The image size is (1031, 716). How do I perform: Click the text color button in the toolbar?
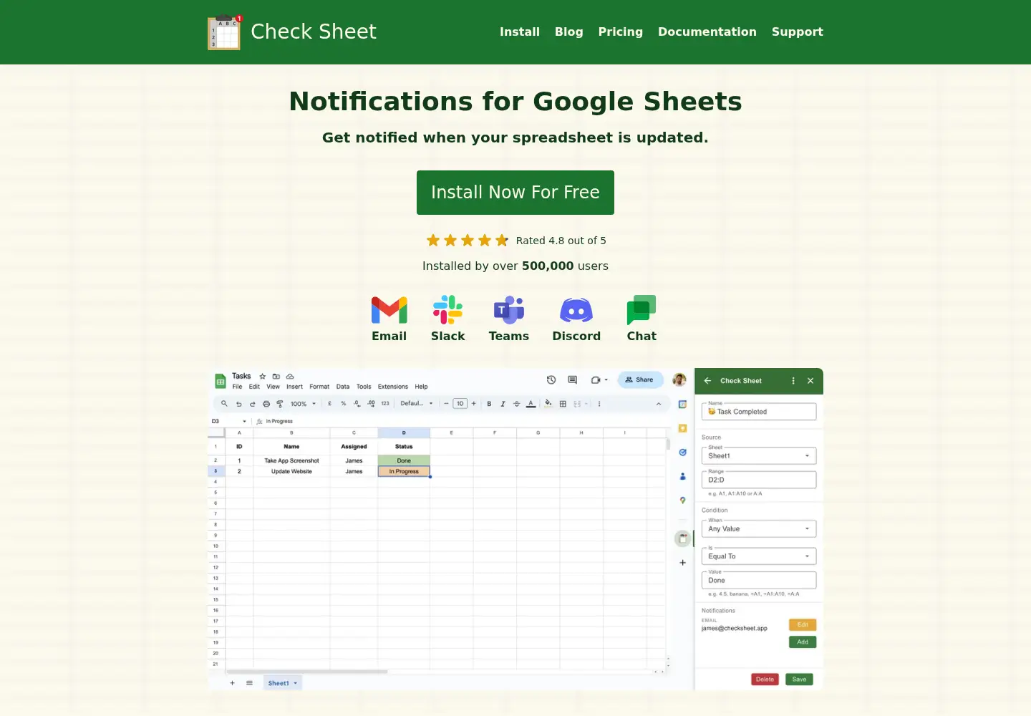point(531,404)
